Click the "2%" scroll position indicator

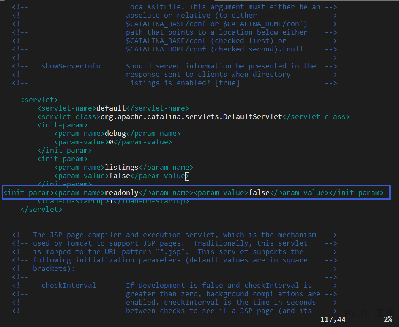tap(388, 319)
